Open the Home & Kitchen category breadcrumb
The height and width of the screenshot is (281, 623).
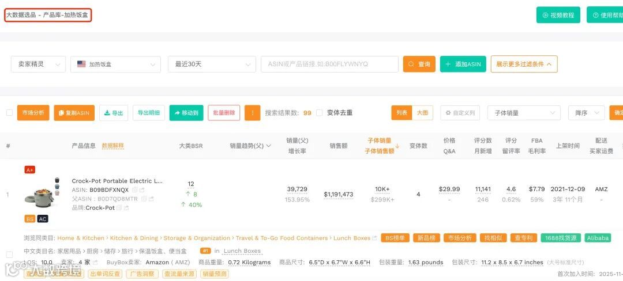pyautogui.click(x=81, y=238)
